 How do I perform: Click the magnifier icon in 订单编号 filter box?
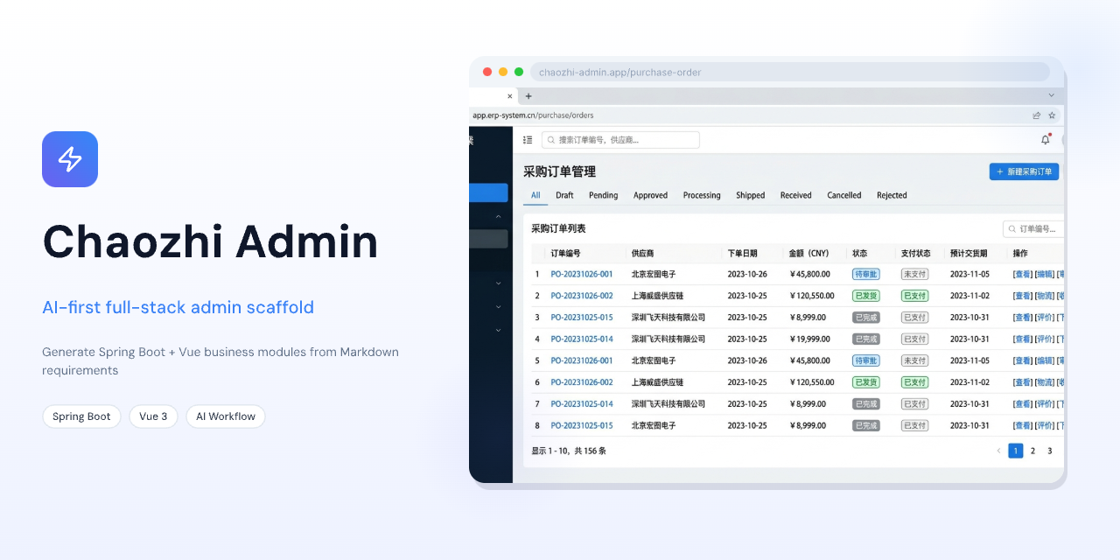pyautogui.click(x=1012, y=229)
